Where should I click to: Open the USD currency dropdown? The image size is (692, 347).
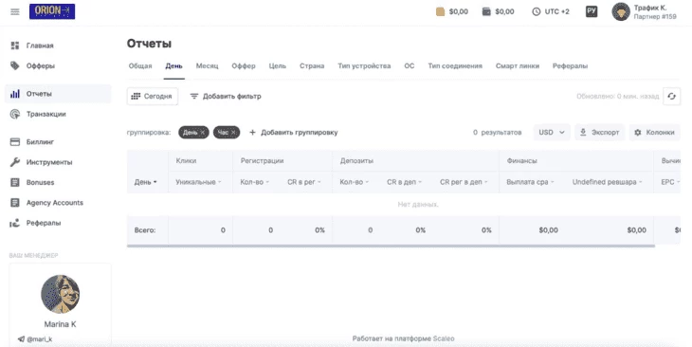click(552, 133)
